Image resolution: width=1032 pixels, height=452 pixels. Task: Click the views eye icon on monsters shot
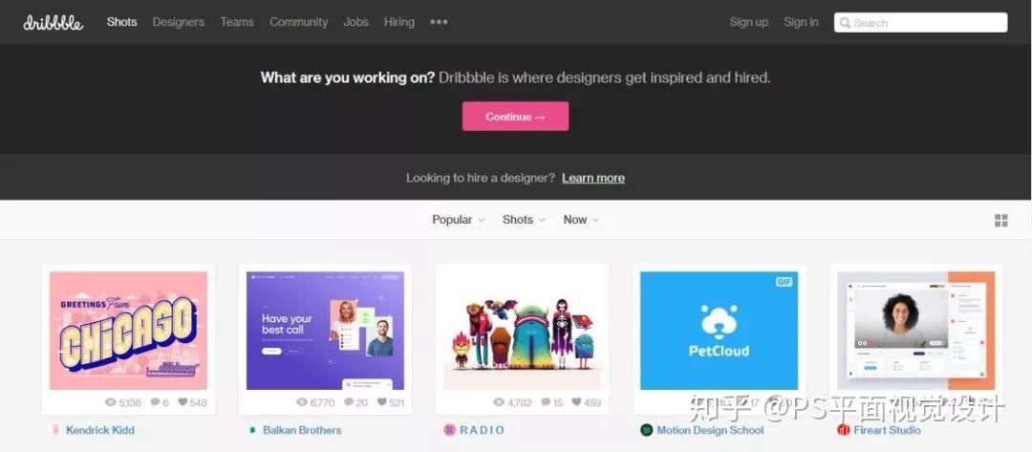(x=499, y=402)
